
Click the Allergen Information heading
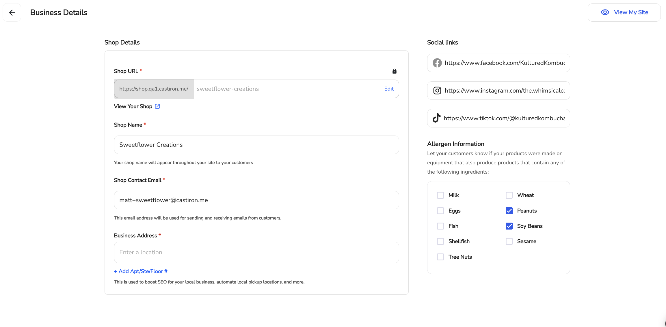456,144
